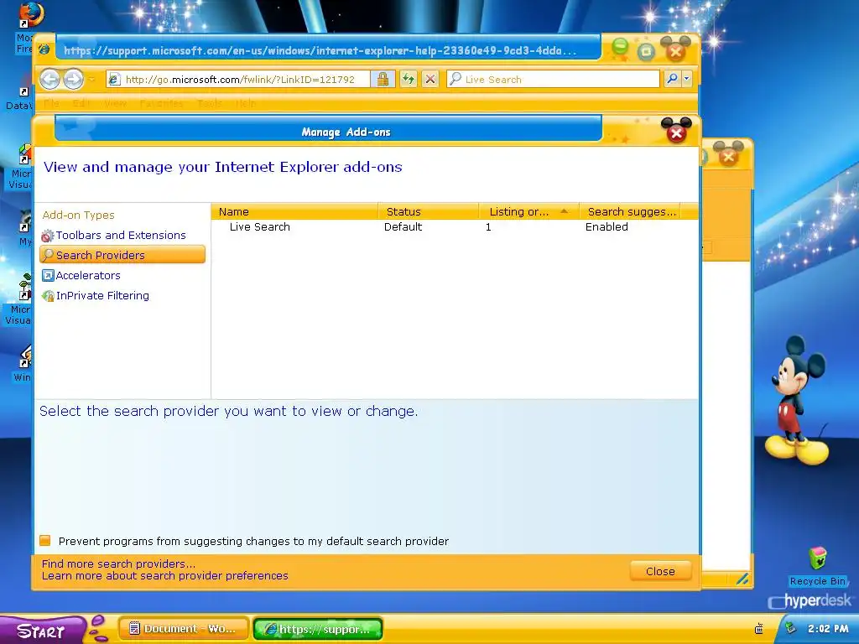This screenshot has height=644, width=859.
Task: Click the Listing order sort arrow
Action: point(565,211)
